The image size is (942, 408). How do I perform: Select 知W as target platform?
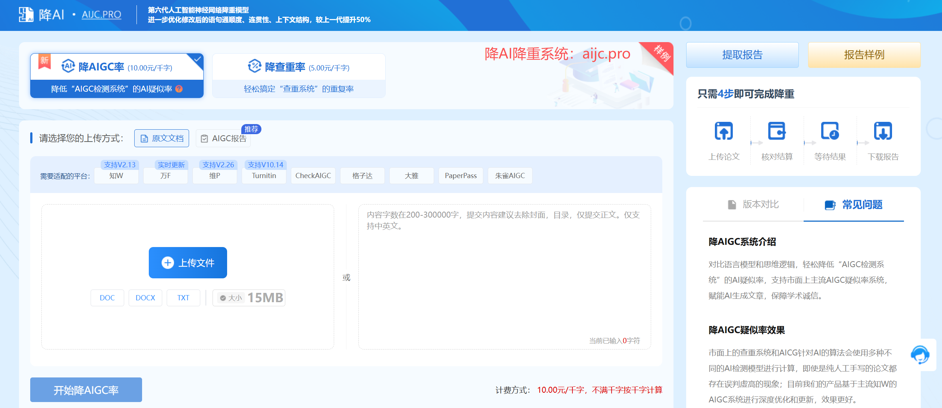tap(116, 175)
